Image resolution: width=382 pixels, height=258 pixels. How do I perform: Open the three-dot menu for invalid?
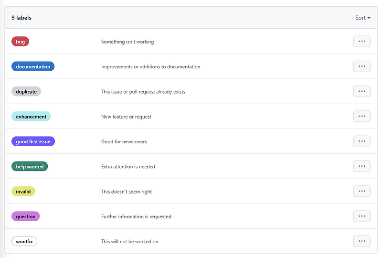(362, 192)
